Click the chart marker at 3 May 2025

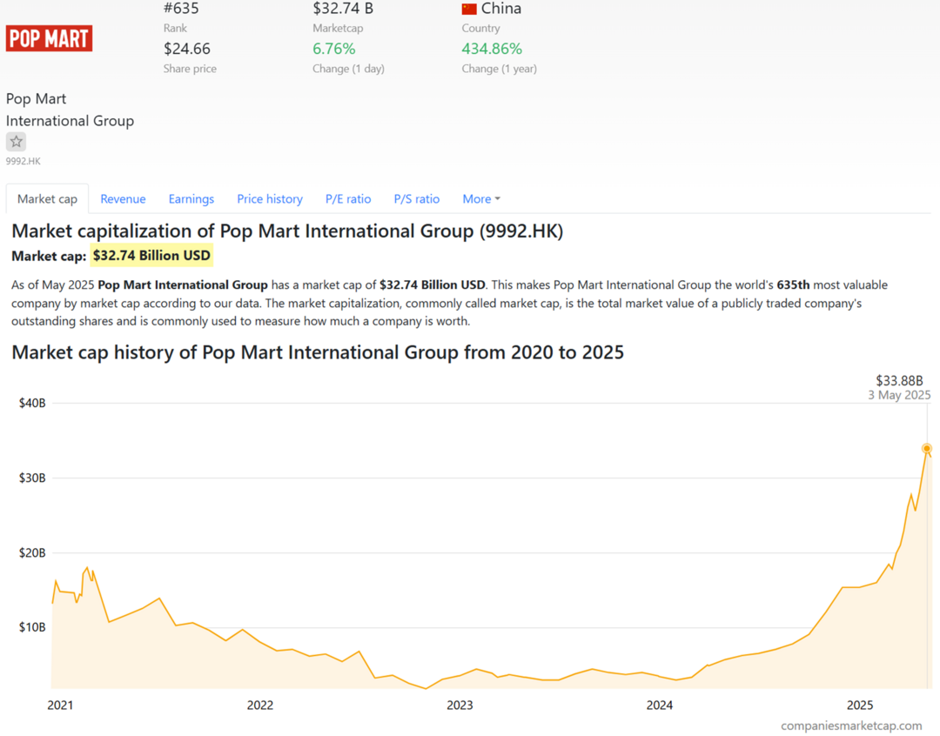coord(927,448)
